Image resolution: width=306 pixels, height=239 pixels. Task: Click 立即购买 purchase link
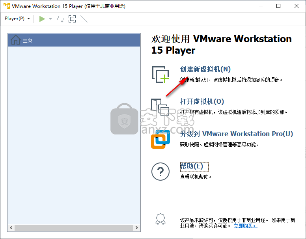pos(246,226)
